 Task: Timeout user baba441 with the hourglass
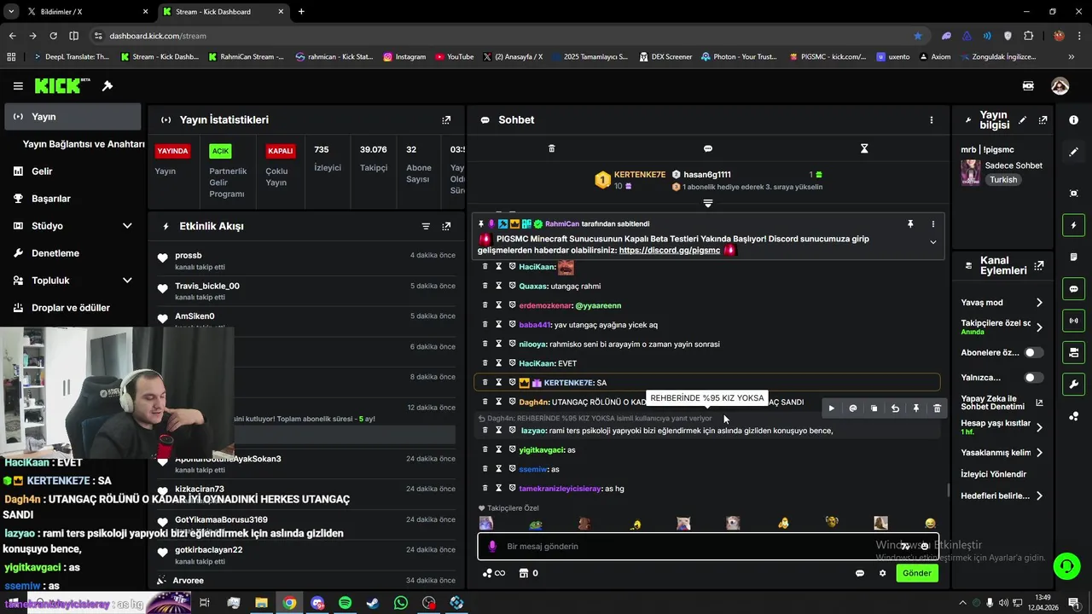pyautogui.click(x=499, y=324)
